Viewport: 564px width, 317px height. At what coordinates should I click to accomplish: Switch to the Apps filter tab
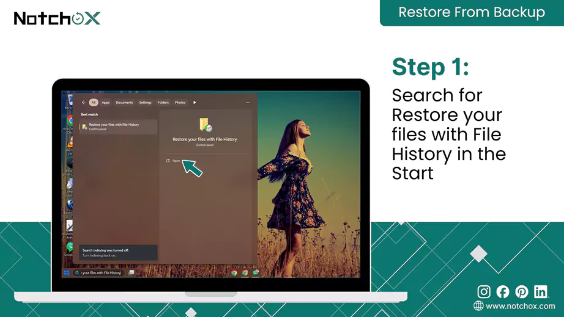[x=105, y=103]
